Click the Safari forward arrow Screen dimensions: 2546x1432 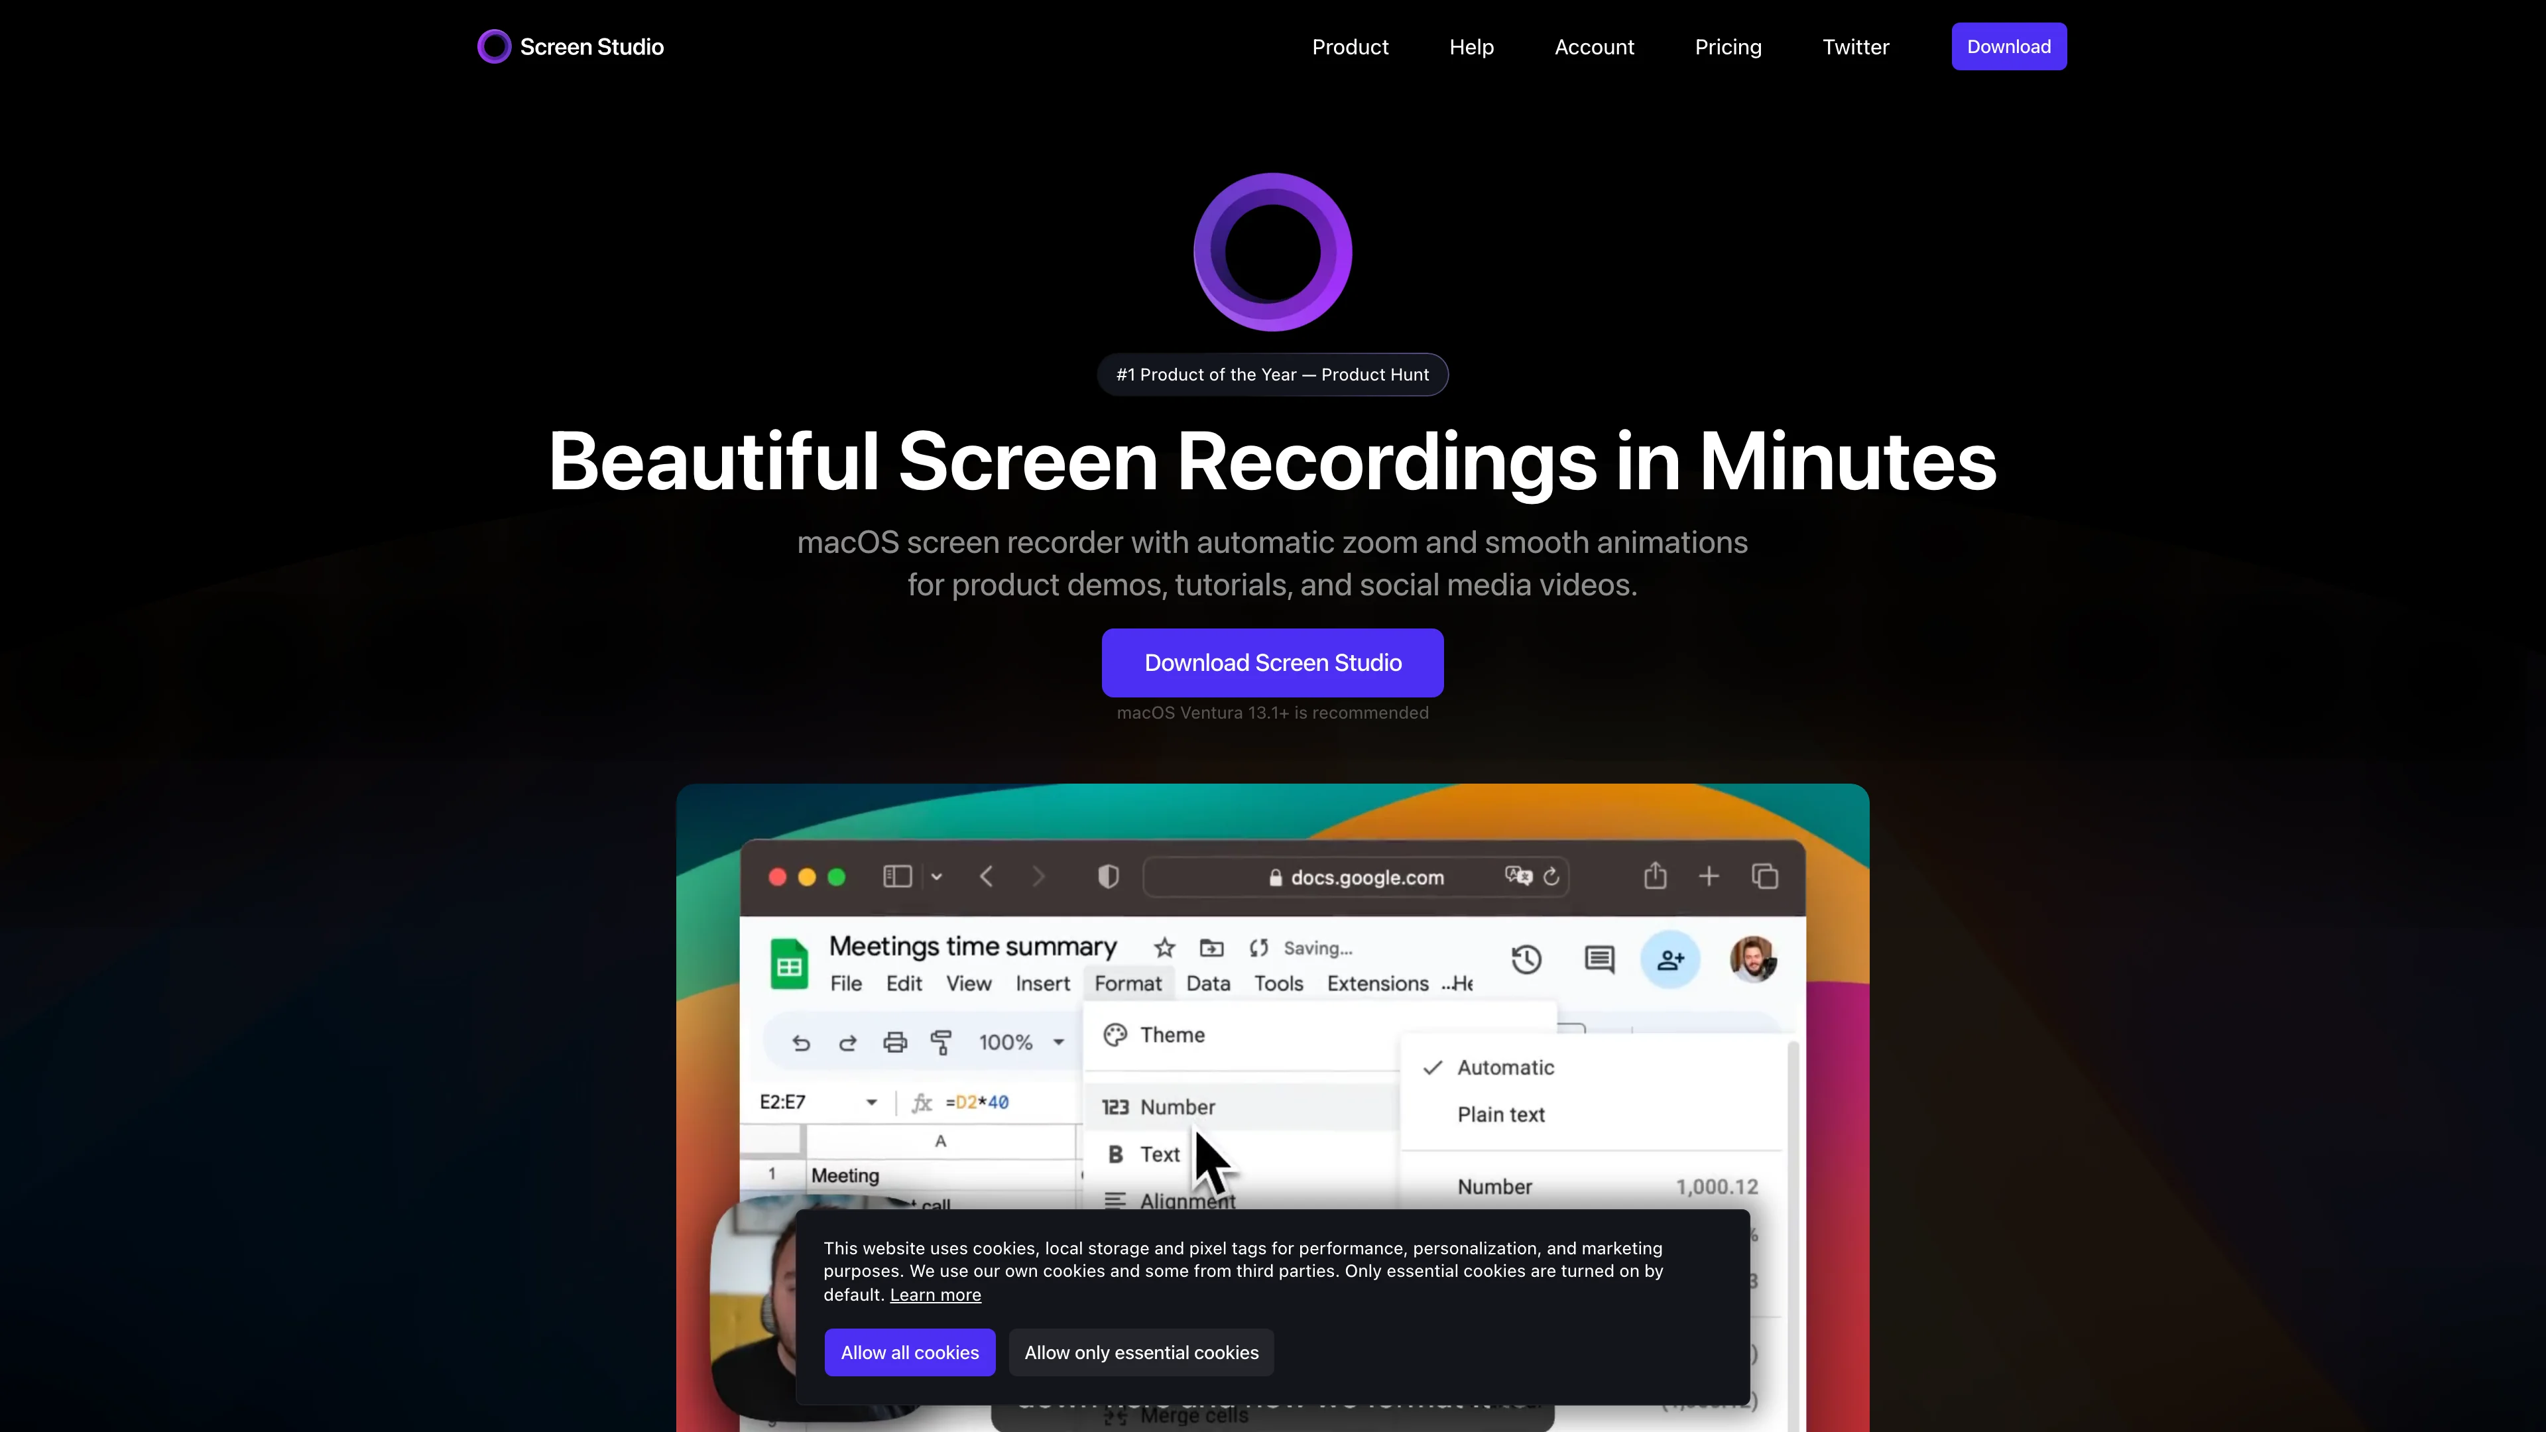click(x=1038, y=876)
